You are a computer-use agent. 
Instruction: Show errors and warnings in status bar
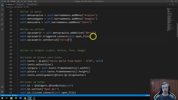(x=14, y=96)
